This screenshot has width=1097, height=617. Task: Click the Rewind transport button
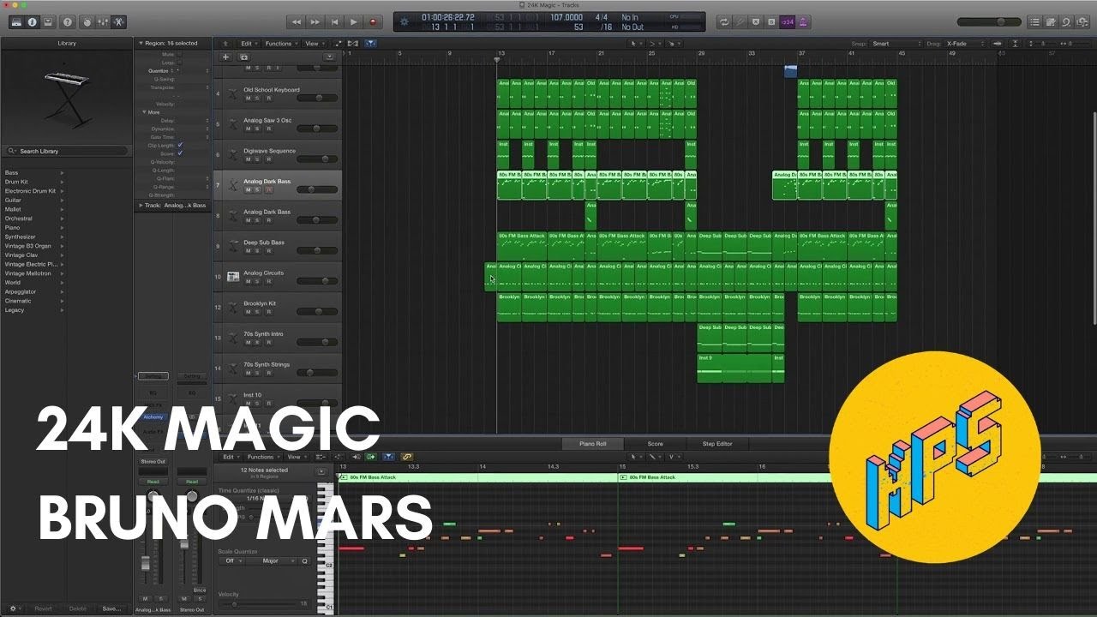297,21
